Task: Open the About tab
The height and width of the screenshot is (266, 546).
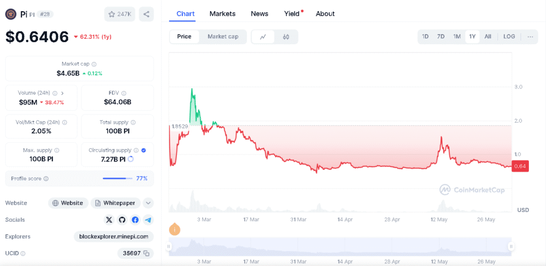Action: [x=325, y=14]
